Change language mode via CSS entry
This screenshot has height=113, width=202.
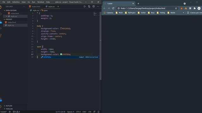click(90, 112)
